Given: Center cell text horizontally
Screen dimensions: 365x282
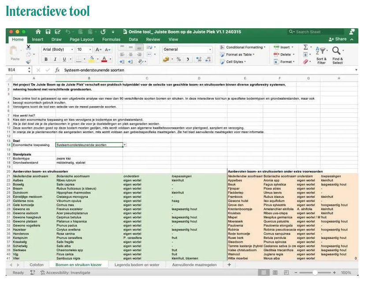Looking at the screenshot, I should click(x=130, y=55).
